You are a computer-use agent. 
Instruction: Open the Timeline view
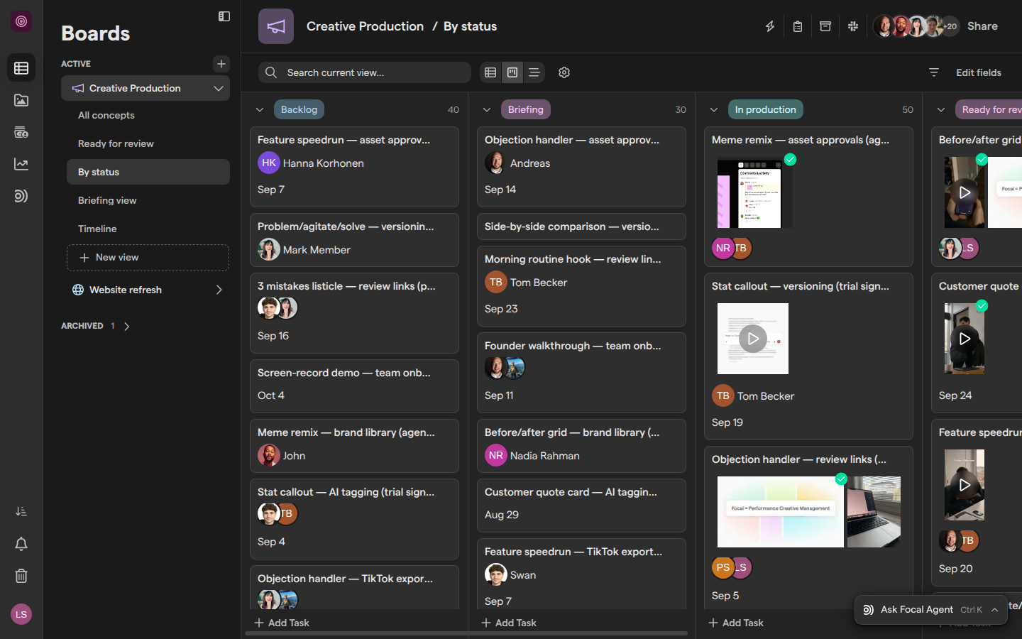(148, 229)
